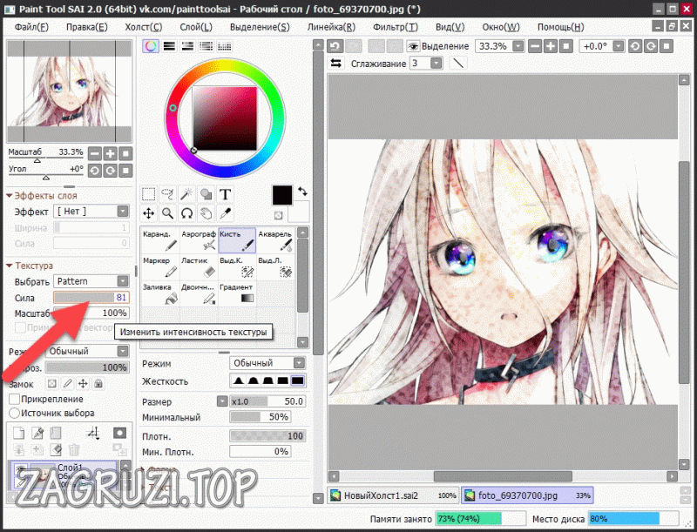697x532 pixels.
Task: Click the navigator thumbnail preview
Action: point(70,91)
